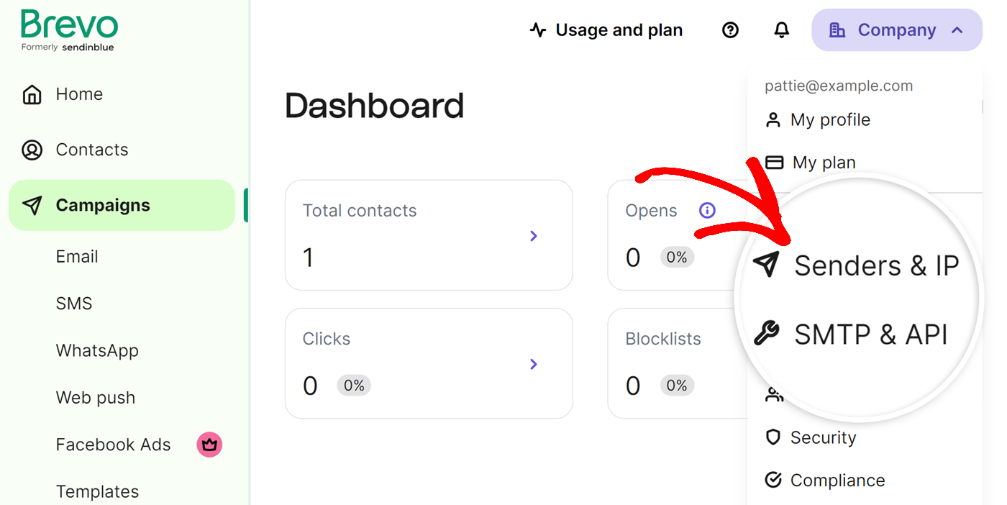1007x505 pixels.
Task: Open WhatsApp campaigns in sidebar
Action: (97, 350)
